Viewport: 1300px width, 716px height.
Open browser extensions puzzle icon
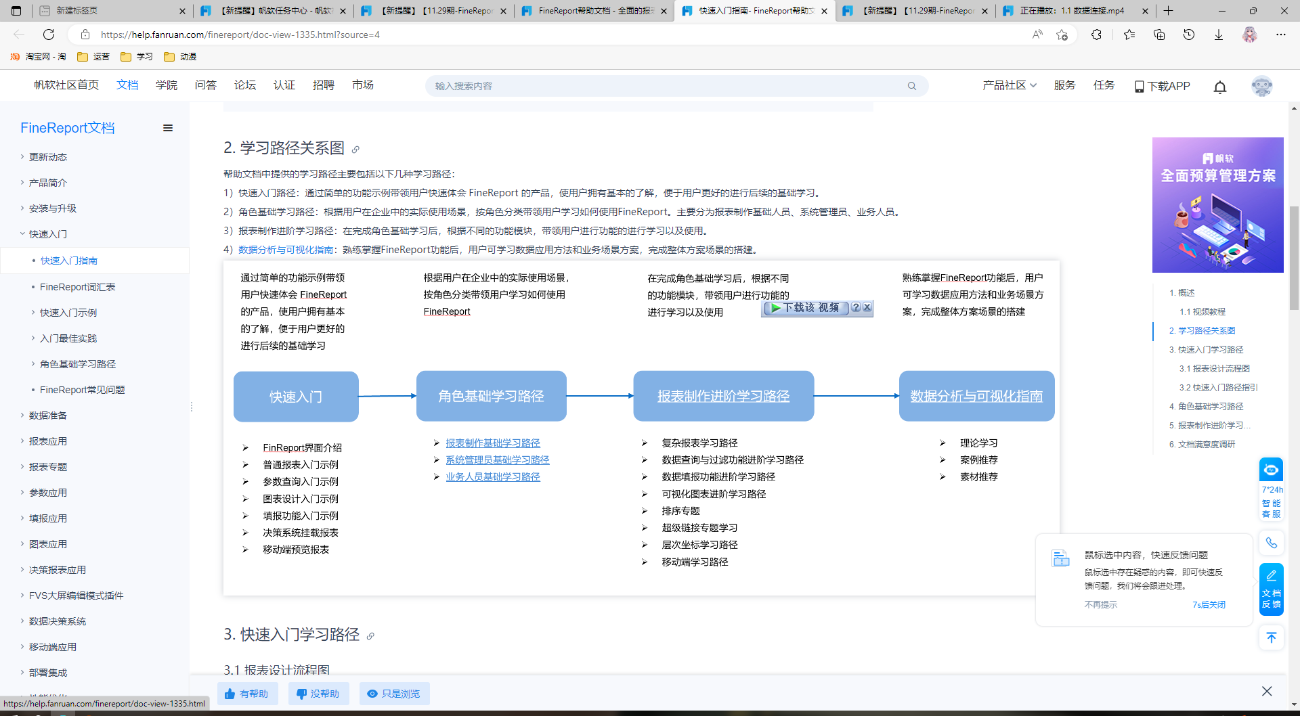point(1097,35)
